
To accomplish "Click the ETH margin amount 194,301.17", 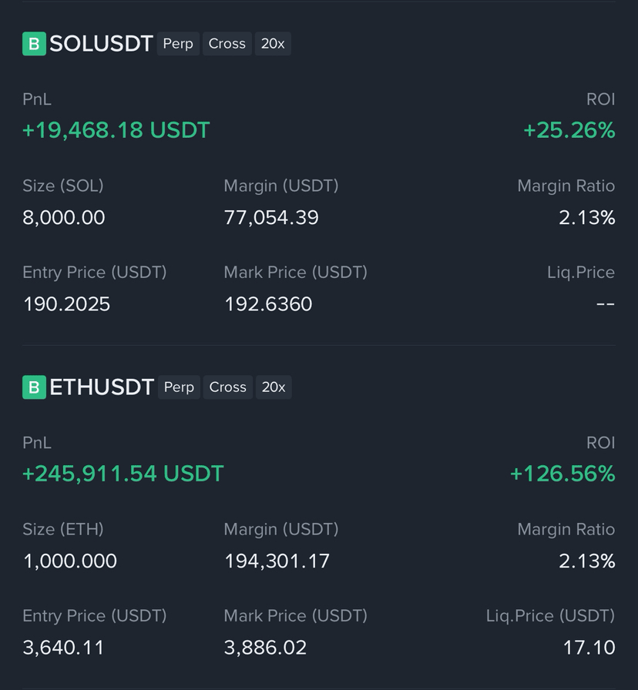I will (277, 561).
